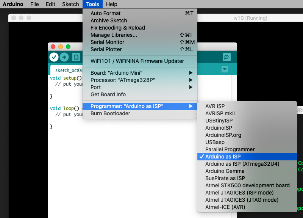This screenshot has height=218, width=303.
Task: Select Atmel JTAGICE3 (ISP mode)
Action: pos(247,193)
